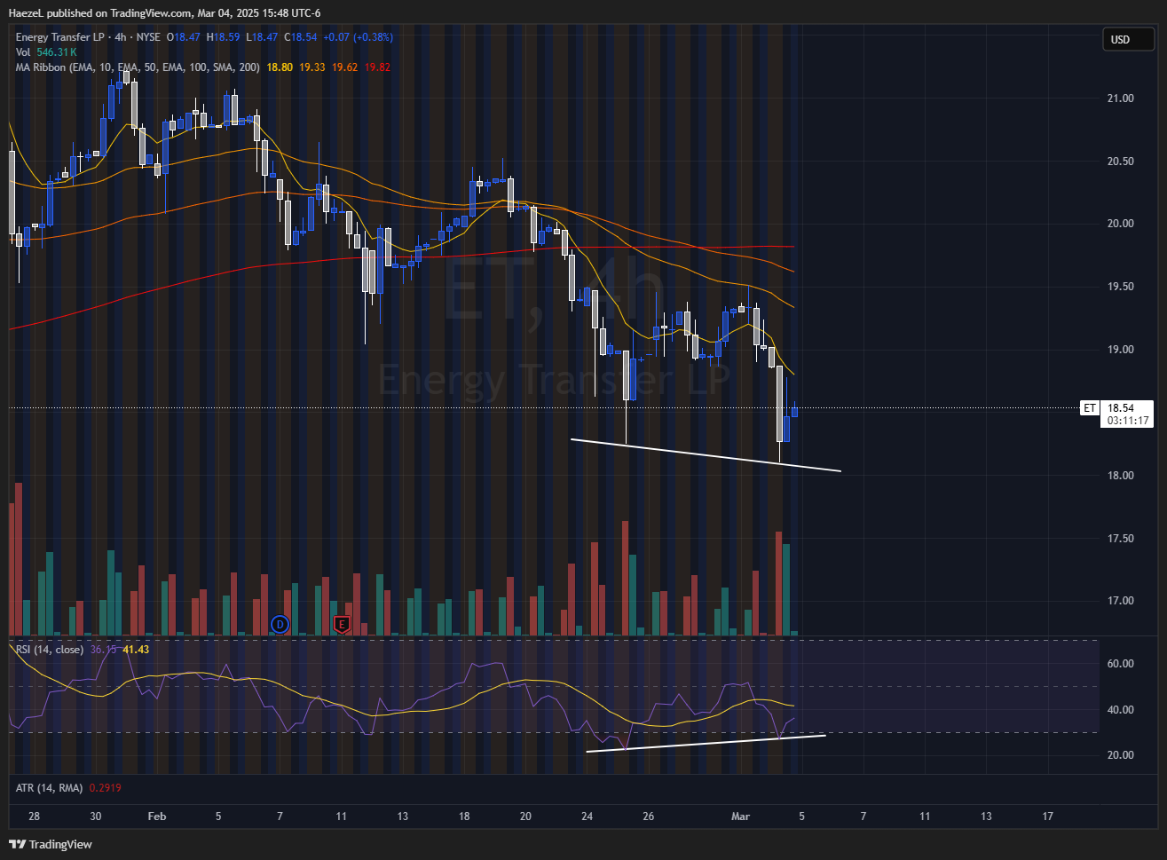Click the ATR value 0.2919

point(106,788)
